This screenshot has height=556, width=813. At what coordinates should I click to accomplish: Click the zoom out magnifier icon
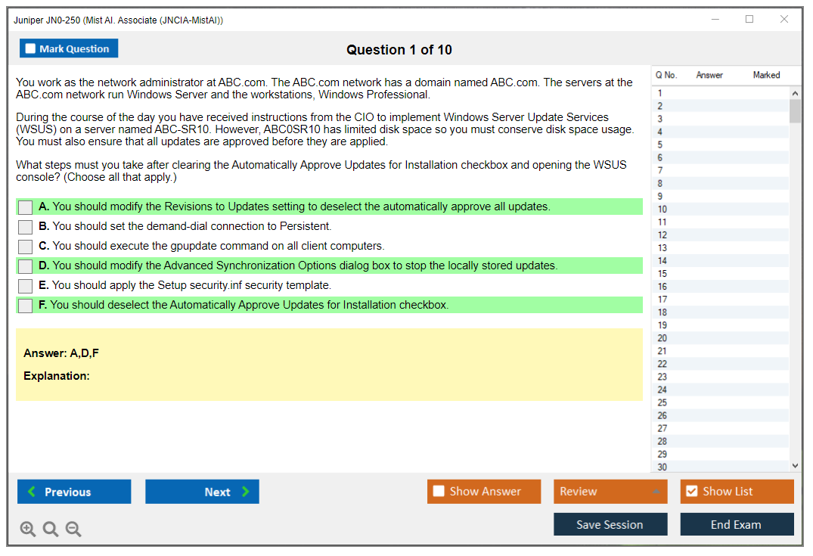[73, 530]
